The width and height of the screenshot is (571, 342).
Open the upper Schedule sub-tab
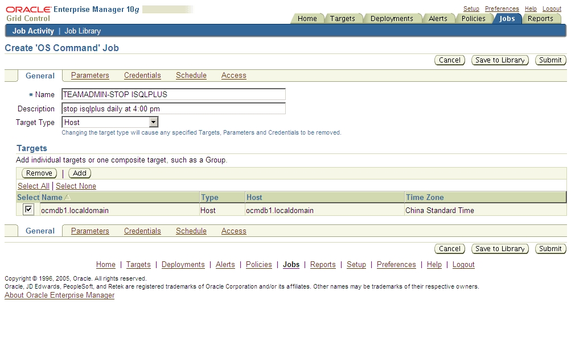click(x=191, y=75)
